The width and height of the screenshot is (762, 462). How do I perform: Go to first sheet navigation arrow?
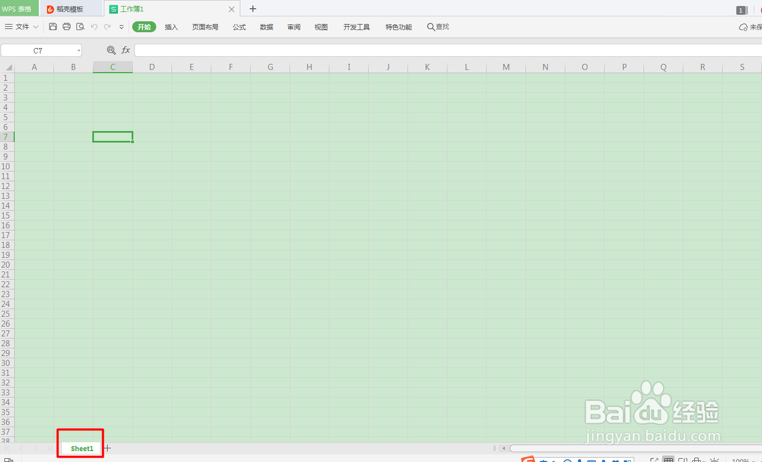(x=8, y=448)
